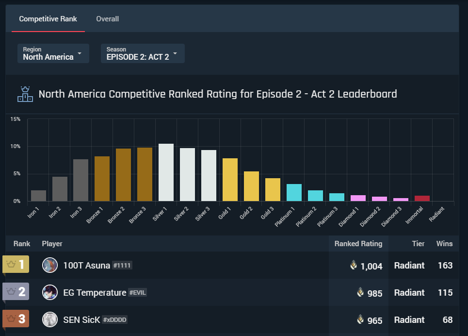Click the 115 wins value
468x336 pixels.
[x=445, y=293]
